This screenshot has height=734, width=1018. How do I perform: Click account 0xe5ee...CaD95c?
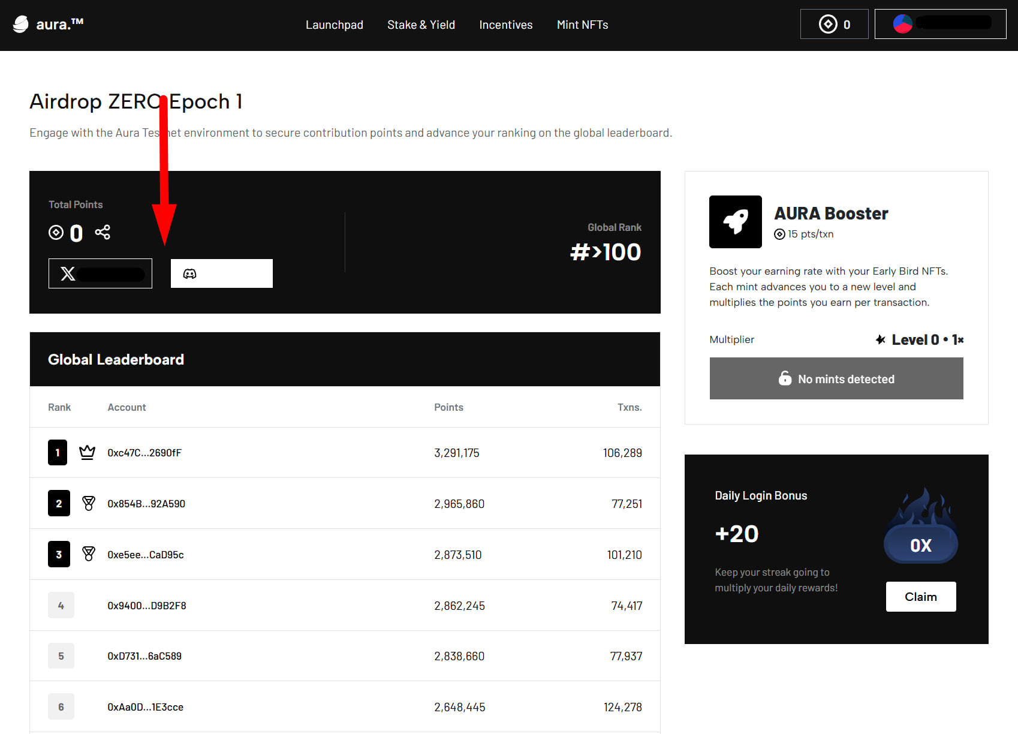(146, 555)
